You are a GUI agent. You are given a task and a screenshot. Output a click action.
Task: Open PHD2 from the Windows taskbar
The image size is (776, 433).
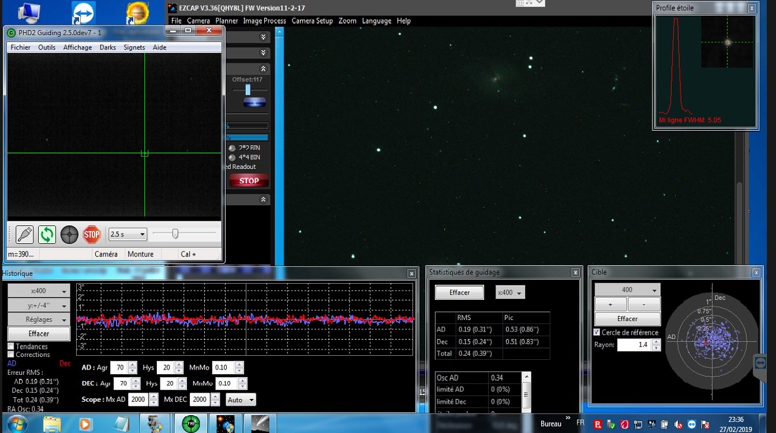point(190,424)
